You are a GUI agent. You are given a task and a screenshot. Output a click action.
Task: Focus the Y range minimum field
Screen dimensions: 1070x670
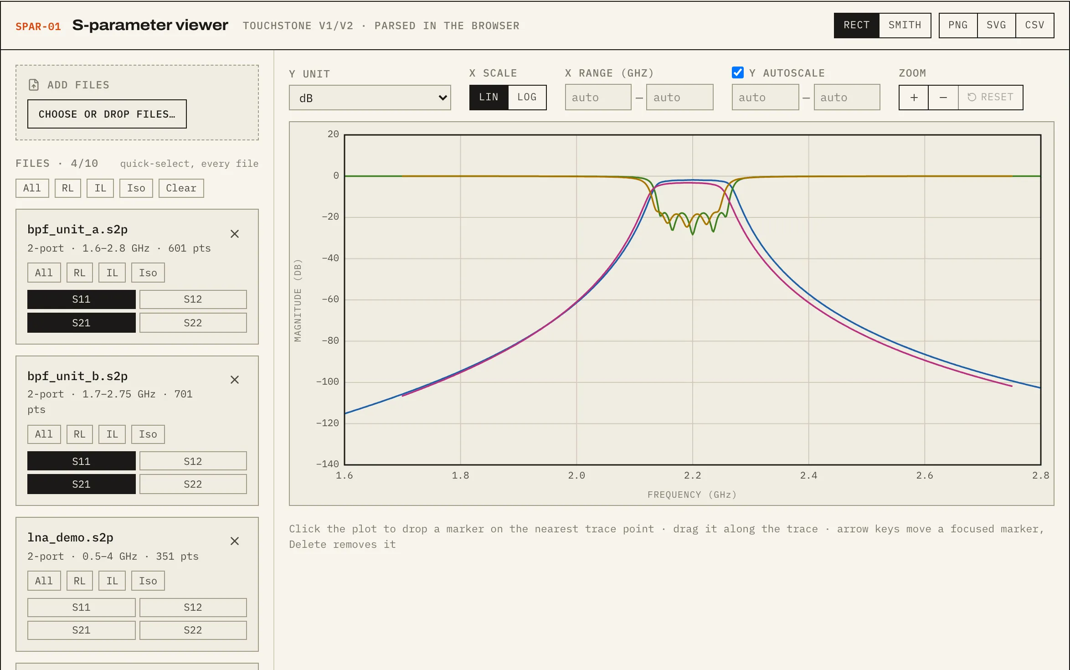tap(765, 98)
